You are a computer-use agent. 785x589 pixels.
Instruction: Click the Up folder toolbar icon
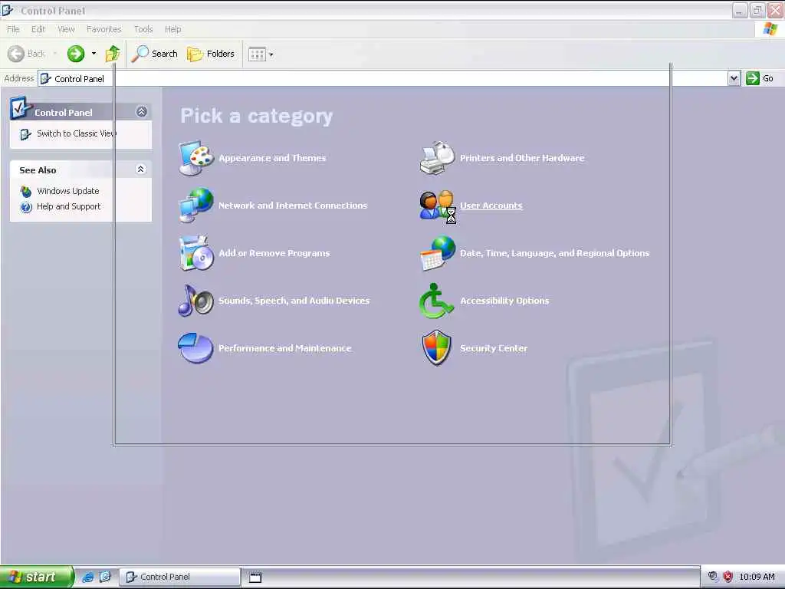[113, 54]
